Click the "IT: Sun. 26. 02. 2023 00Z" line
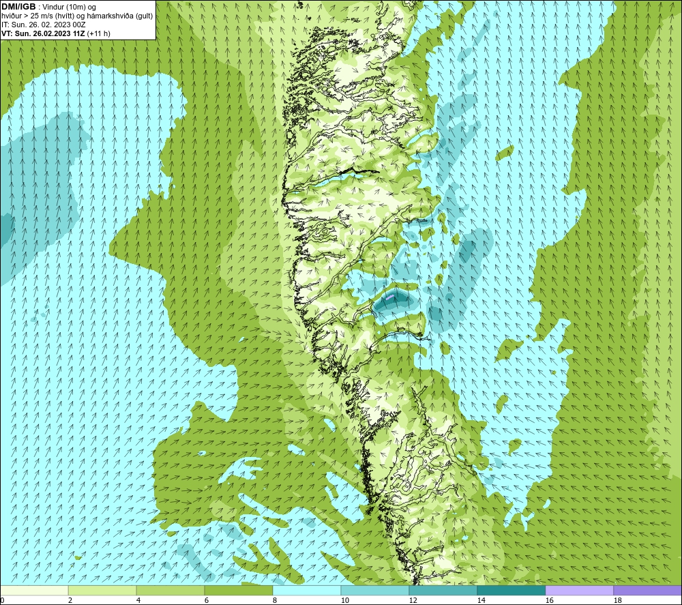 [x=44, y=25]
